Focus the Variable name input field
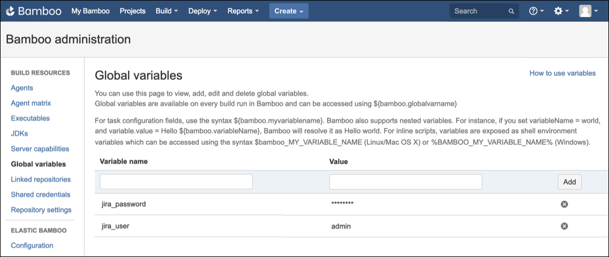 tap(176, 182)
